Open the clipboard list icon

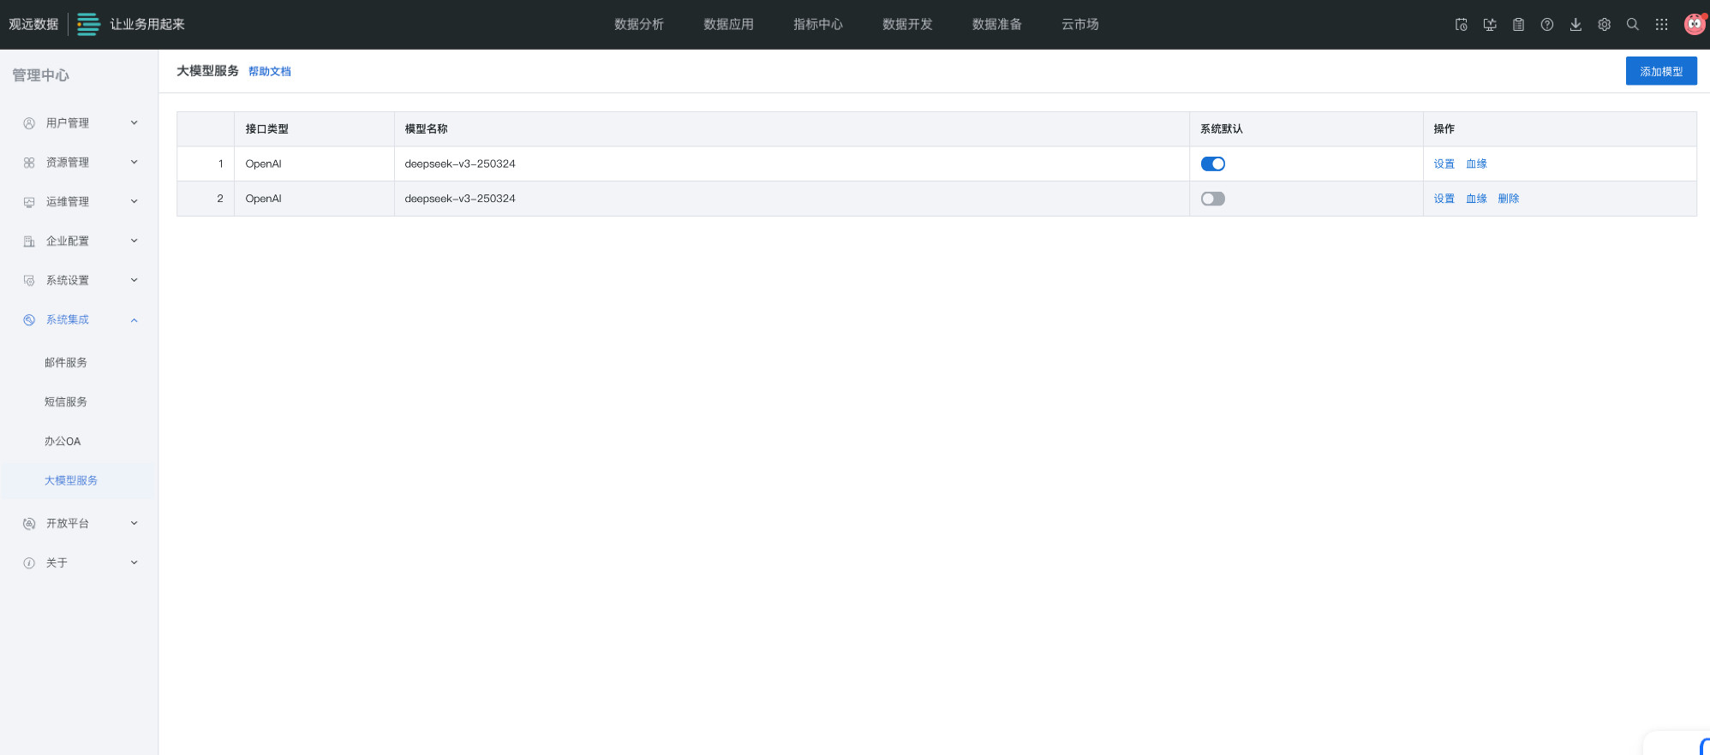point(1518,25)
